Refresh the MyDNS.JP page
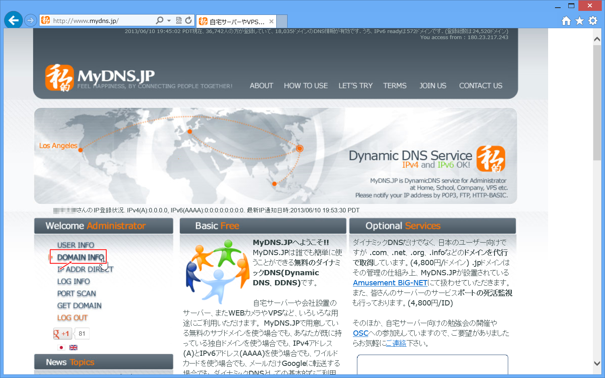This screenshot has width=605, height=378. pyautogui.click(x=188, y=20)
